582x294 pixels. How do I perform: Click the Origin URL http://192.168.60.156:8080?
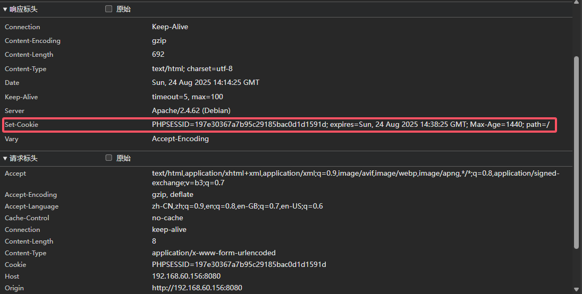tap(197, 288)
